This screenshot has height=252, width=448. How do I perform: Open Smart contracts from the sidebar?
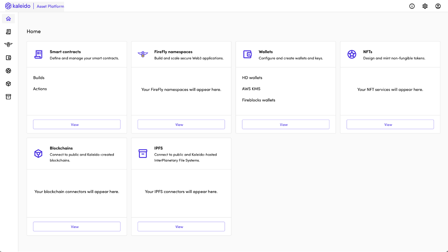pos(8,31)
